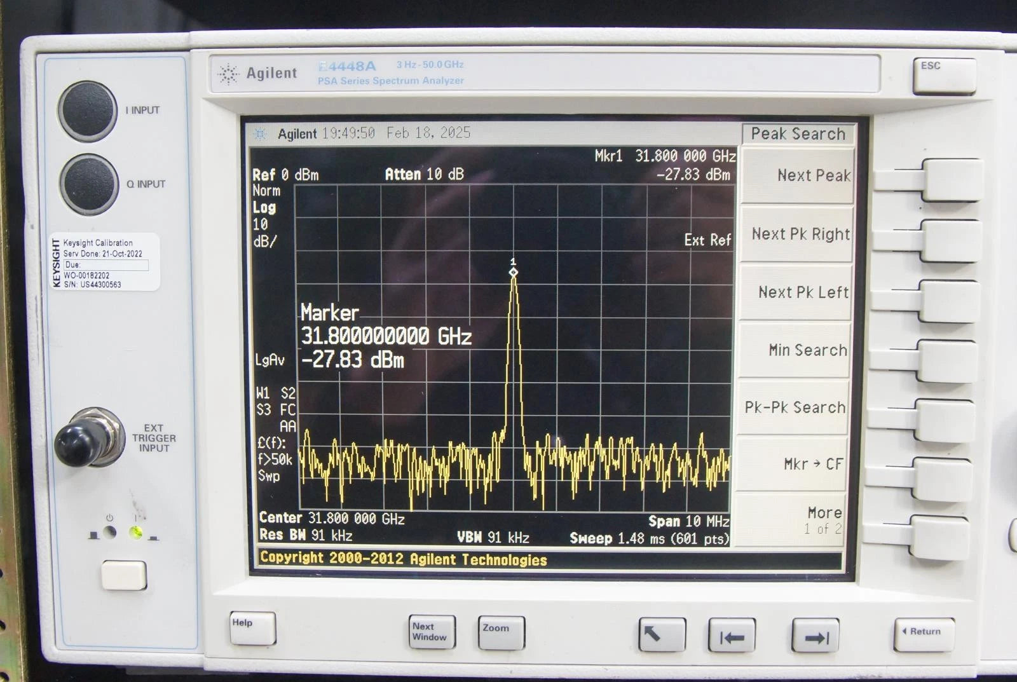Image resolution: width=1017 pixels, height=682 pixels.
Task: Click the marker 1 diamond on the peak
Action: pyautogui.click(x=513, y=272)
